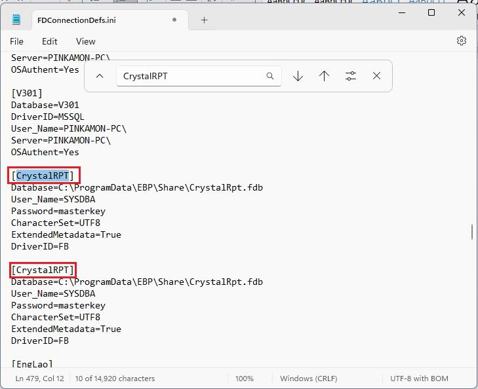Click the CrystalRPT search input field
Viewport: 478px width, 389px height.
click(190, 76)
